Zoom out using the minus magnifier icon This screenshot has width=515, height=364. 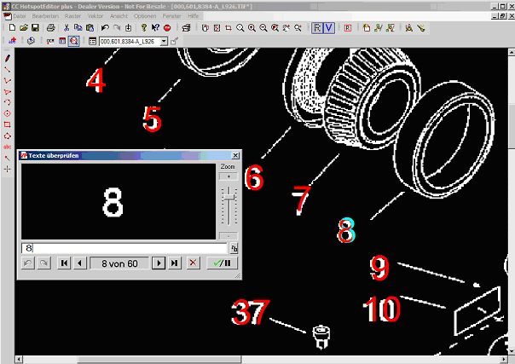(263, 28)
